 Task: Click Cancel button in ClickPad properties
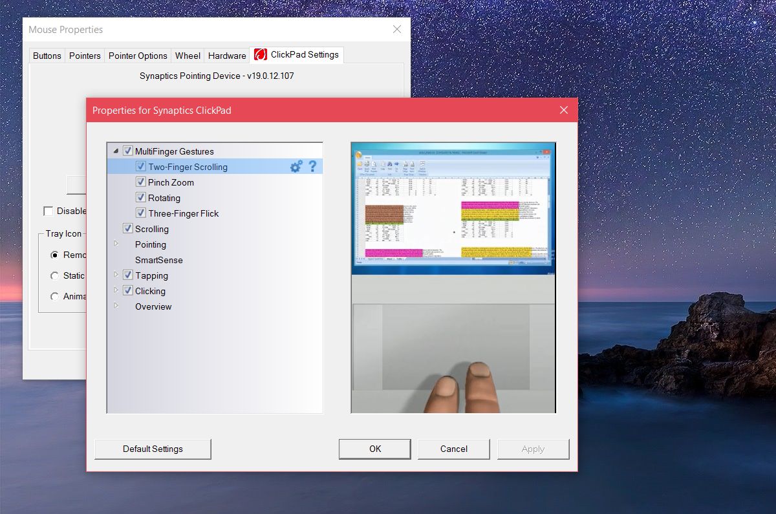coord(454,449)
